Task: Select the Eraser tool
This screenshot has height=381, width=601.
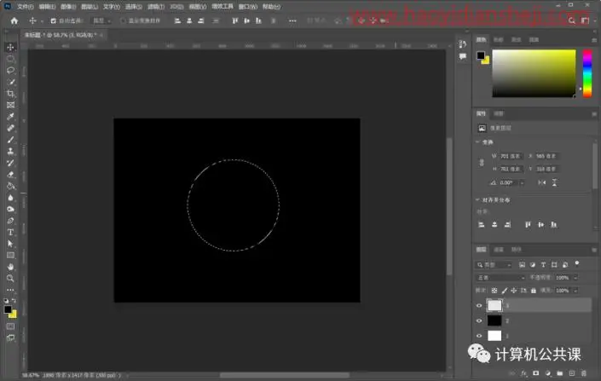Action: 10,175
